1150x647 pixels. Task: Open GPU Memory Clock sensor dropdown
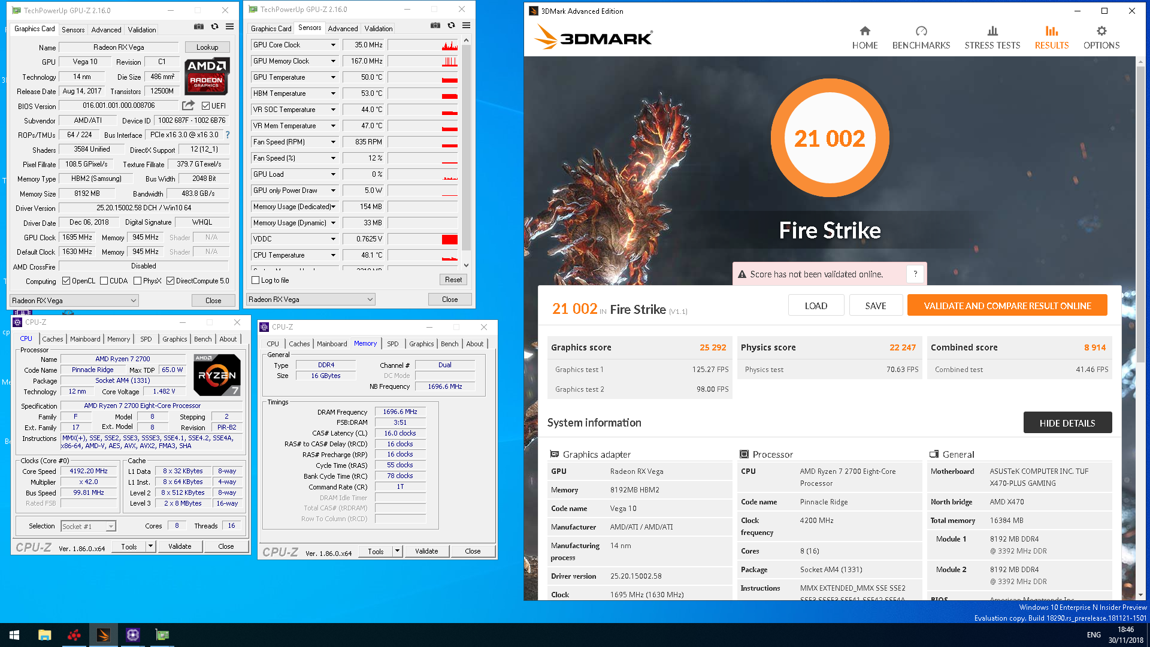[333, 61]
